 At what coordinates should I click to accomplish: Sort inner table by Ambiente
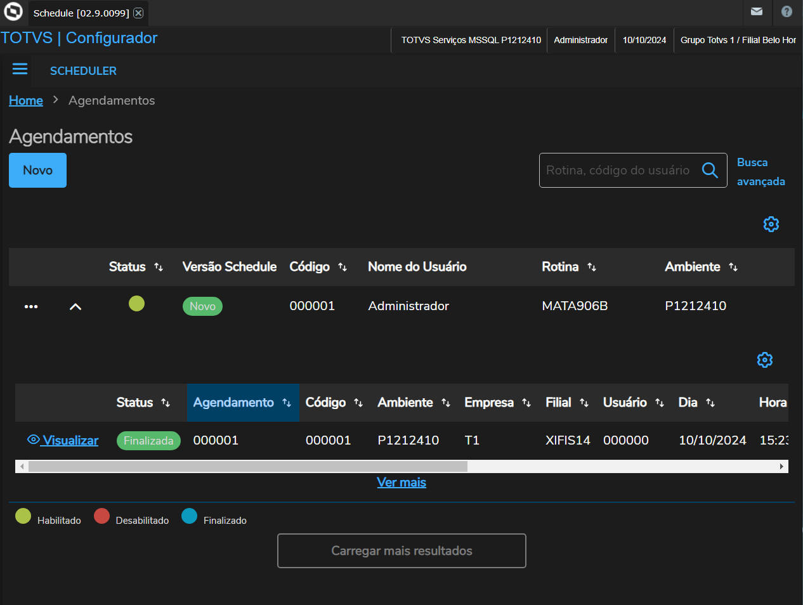(x=446, y=403)
